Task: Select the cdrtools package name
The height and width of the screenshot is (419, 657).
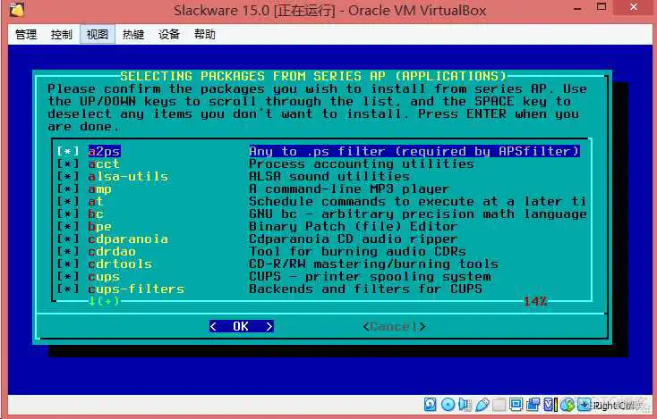Action: click(x=120, y=264)
